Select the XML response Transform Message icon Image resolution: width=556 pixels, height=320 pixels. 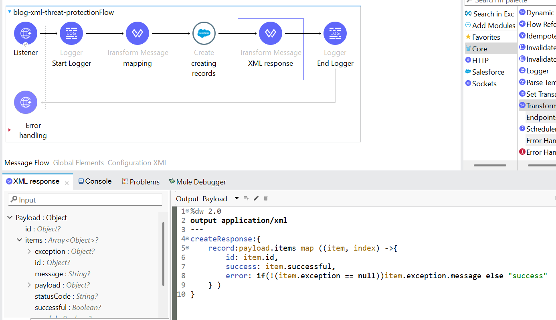tap(270, 33)
